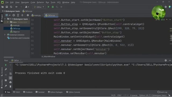The height and width of the screenshot is (97, 172).
Task: Open the Run menu
Action: click(x=47, y=2)
